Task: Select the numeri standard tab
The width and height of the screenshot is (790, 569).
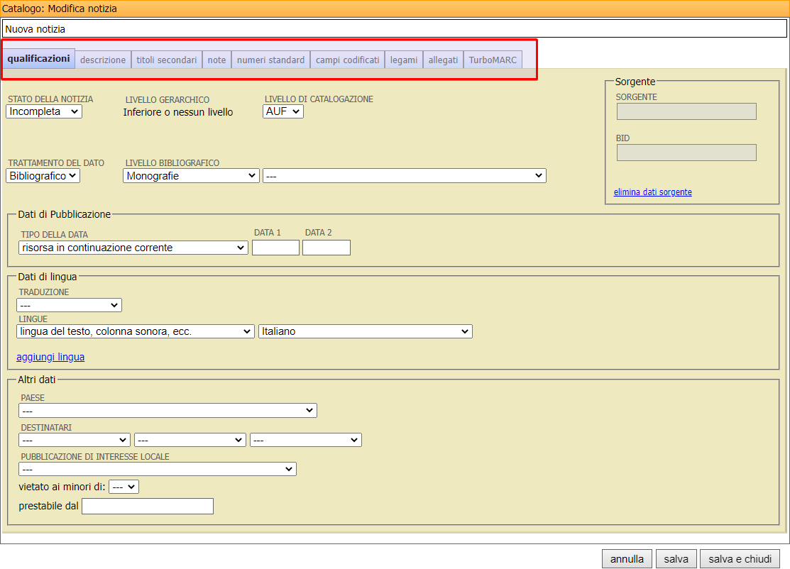Action: click(x=270, y=60)
